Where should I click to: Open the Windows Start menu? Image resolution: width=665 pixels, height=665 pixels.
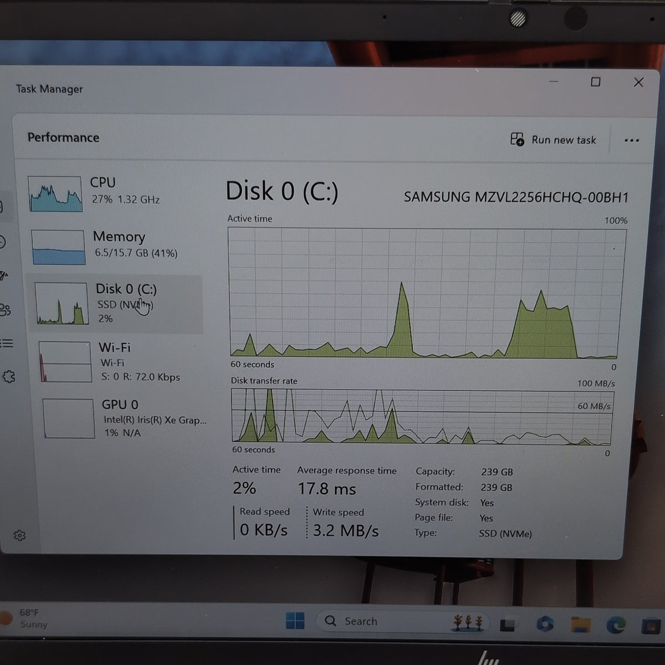point(295,621)
